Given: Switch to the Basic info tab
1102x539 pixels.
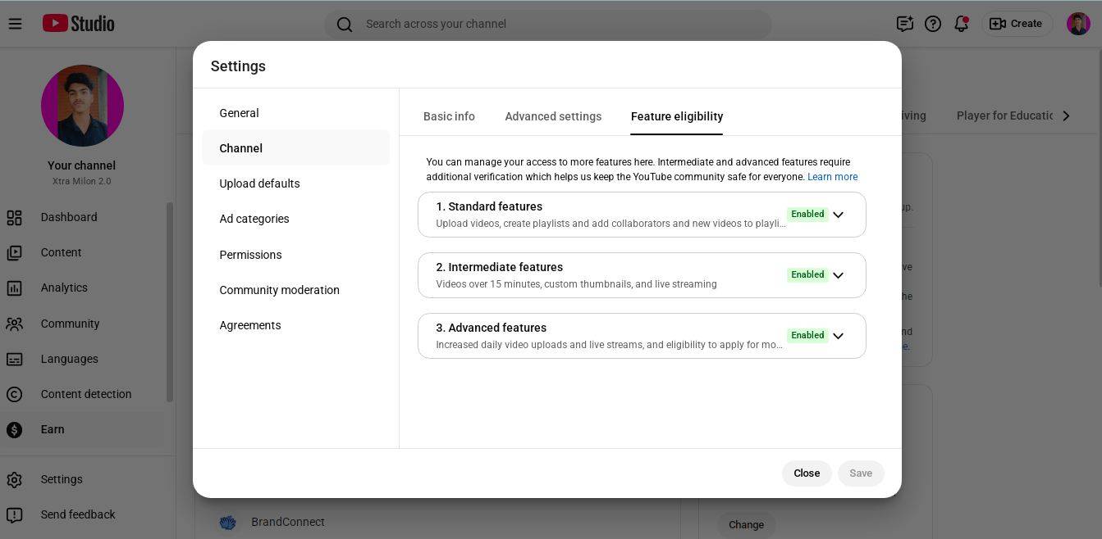Looking at the screenshot, I should tap(449, 116).
